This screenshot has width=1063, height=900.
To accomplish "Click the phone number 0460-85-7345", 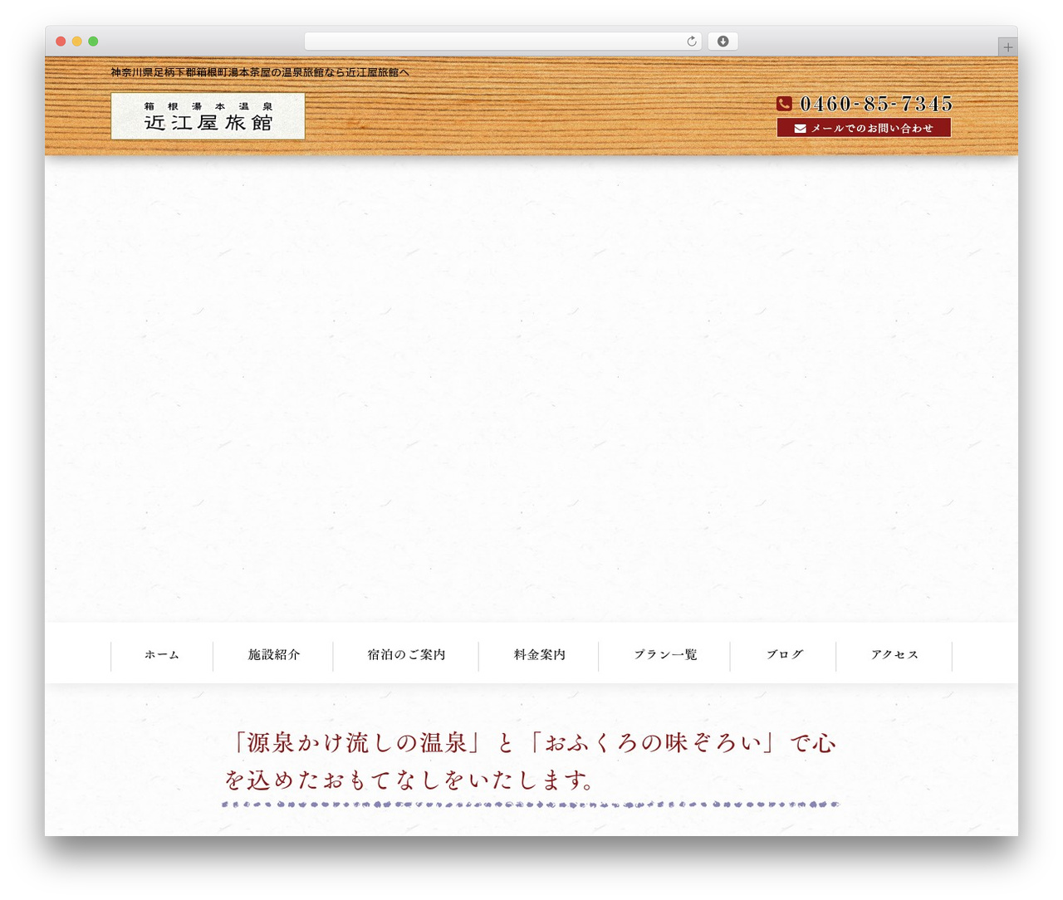I will pos(876,104).
